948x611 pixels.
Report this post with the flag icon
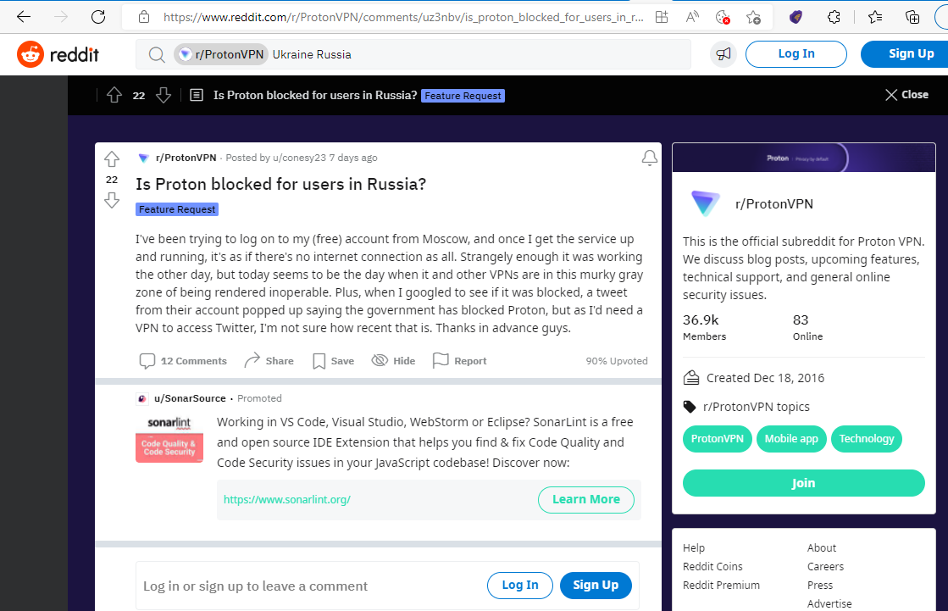point(459,361)
